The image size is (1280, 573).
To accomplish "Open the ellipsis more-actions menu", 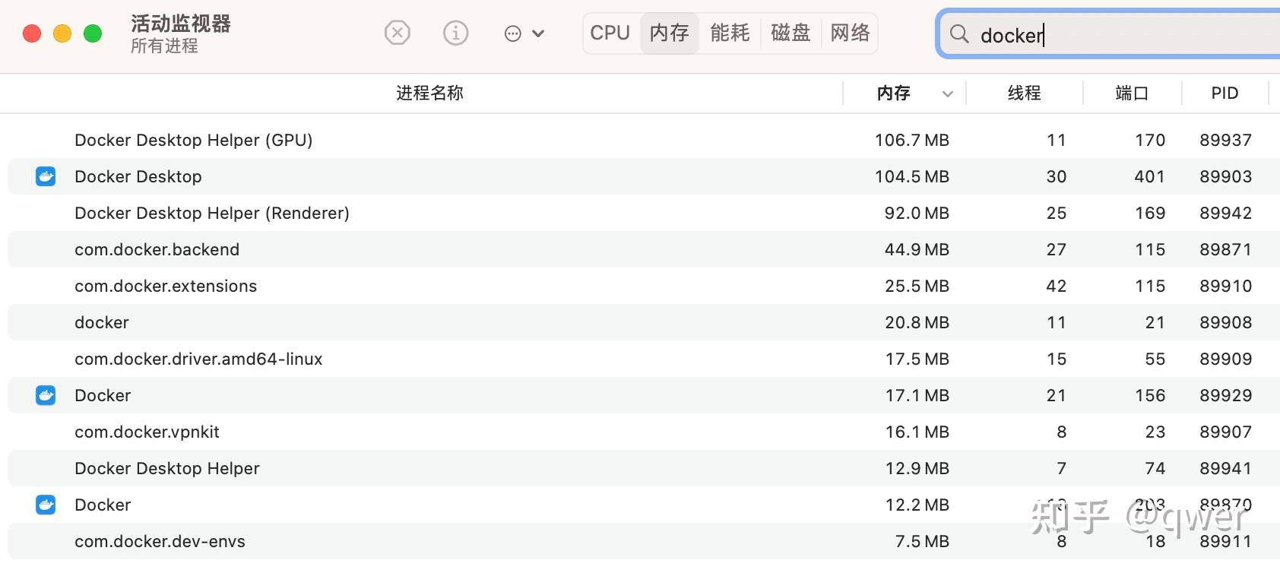I will coord(524,33).
